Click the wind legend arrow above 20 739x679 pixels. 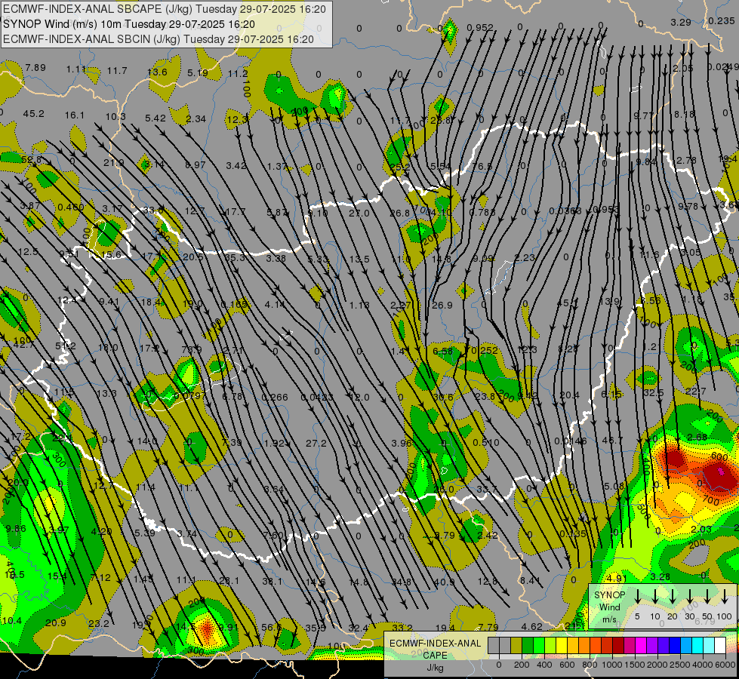tap(673, 596)
